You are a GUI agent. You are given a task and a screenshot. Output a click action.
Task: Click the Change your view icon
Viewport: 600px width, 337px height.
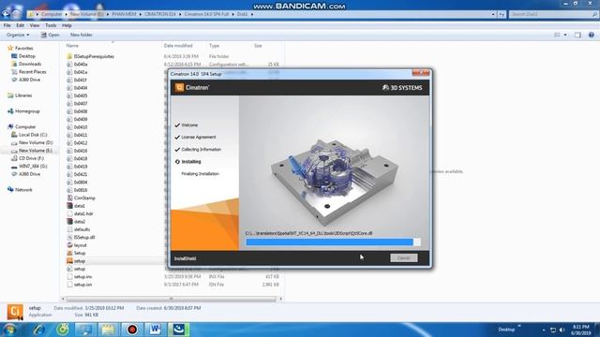click(x=557, y=35)
